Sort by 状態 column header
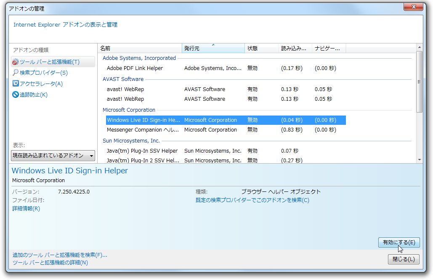 261,48
